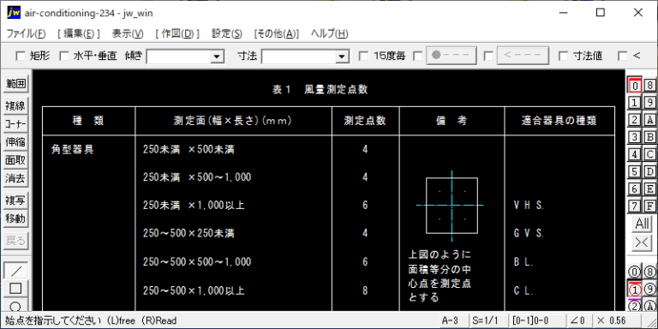Click the layer cross (×) button below All

(642, 242)
